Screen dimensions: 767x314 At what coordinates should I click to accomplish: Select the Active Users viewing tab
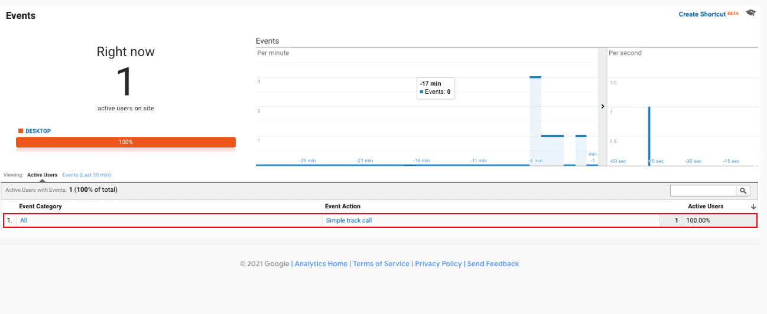click(x=42, y=175)
